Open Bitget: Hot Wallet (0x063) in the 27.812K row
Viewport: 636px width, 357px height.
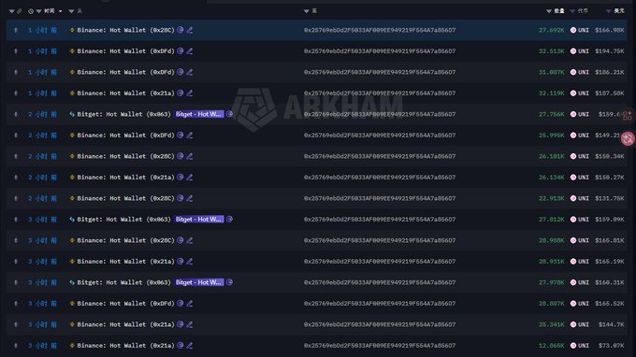pos(124,220)
